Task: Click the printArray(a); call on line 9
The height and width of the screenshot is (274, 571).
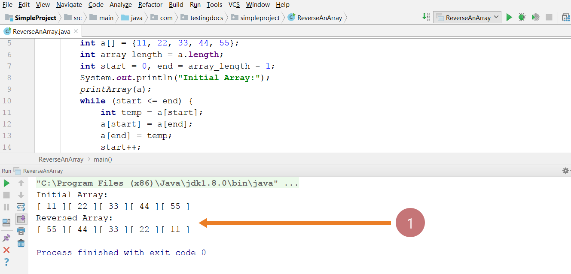Action: (116, 89)
